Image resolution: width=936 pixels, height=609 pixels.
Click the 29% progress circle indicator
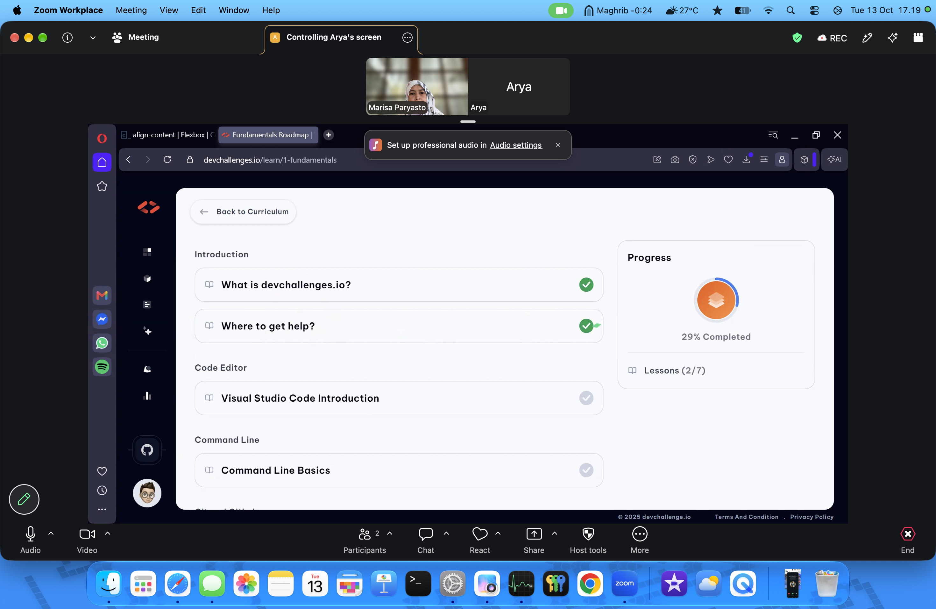(x=716, y=300)
